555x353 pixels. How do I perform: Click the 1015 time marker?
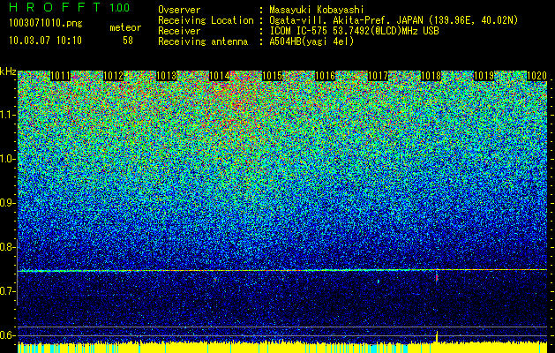point(272,76)
